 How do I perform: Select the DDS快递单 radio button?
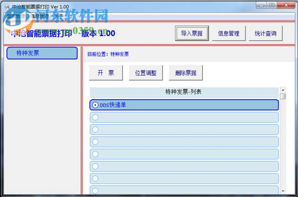[x=95, y=105]
